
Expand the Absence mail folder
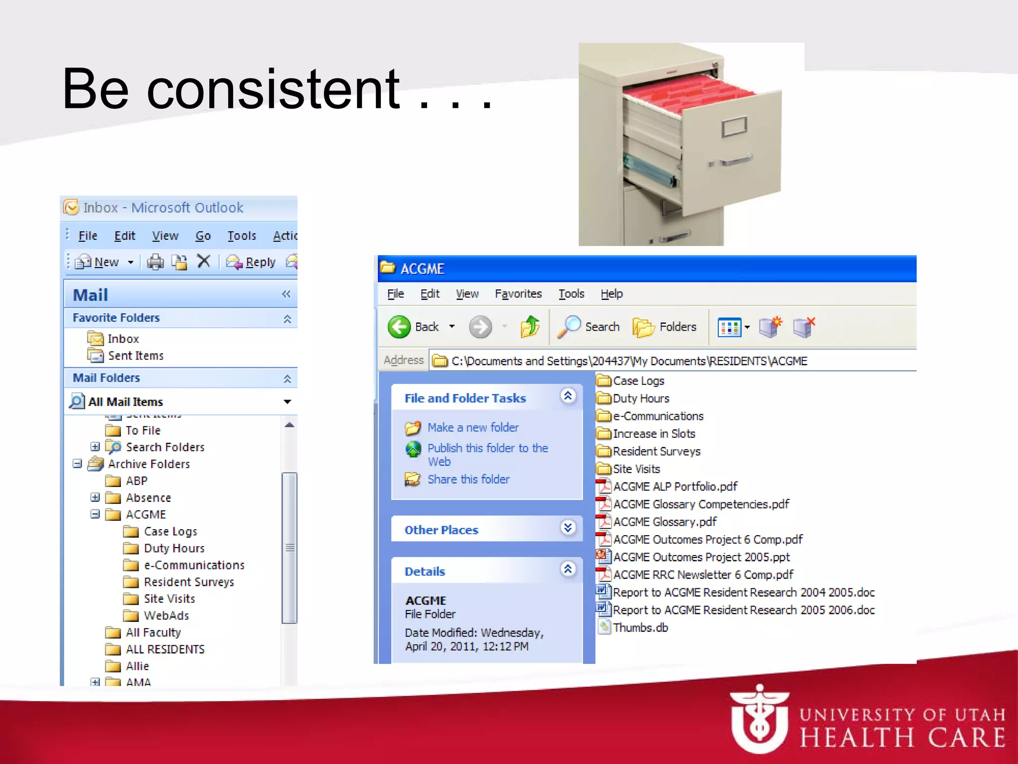[95, 497]
